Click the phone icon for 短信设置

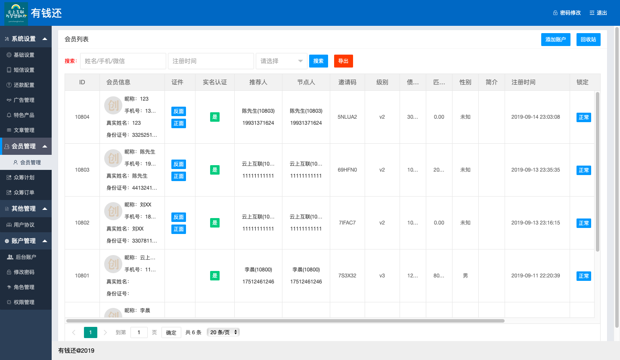pos(9,70)
